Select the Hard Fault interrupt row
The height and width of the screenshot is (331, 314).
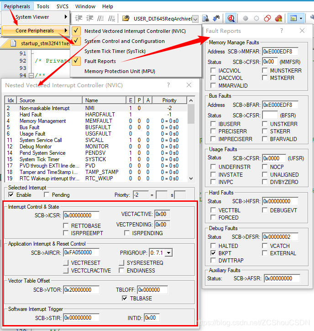[96, 115]
